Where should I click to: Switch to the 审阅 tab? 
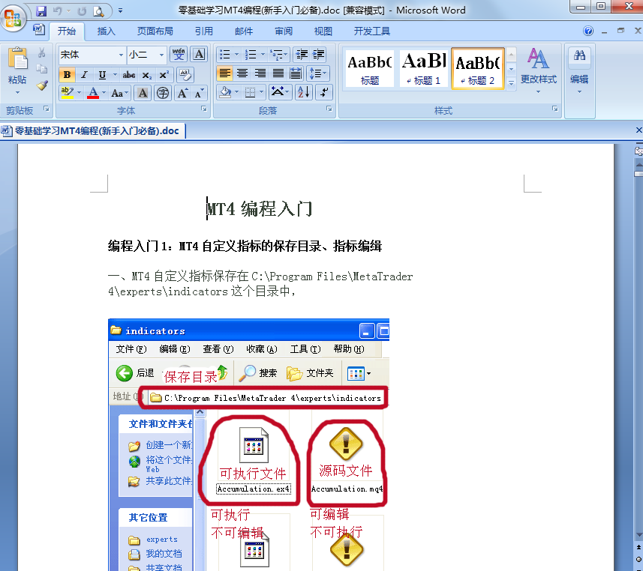(284, 31)
